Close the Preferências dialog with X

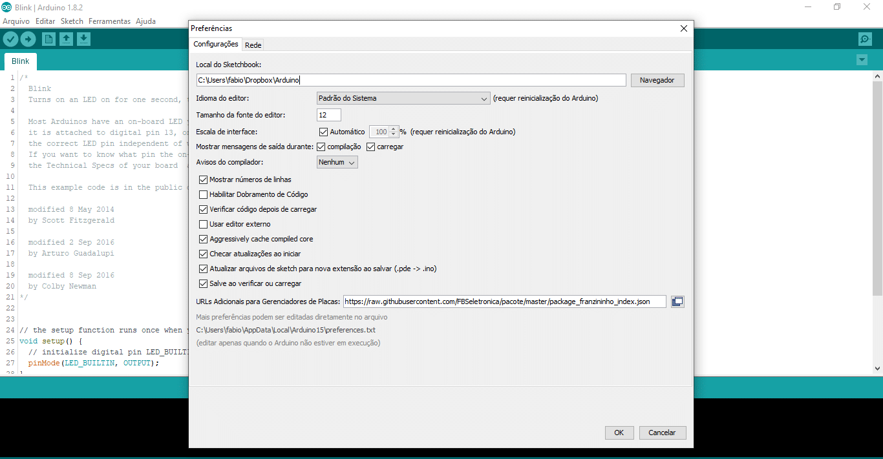pyautogui.click(x=684, y=28)
